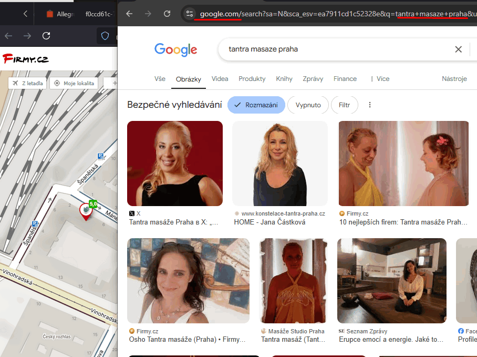Go back in the Google browser window
This screenshot has width=477, height=357.
[129, 14]
